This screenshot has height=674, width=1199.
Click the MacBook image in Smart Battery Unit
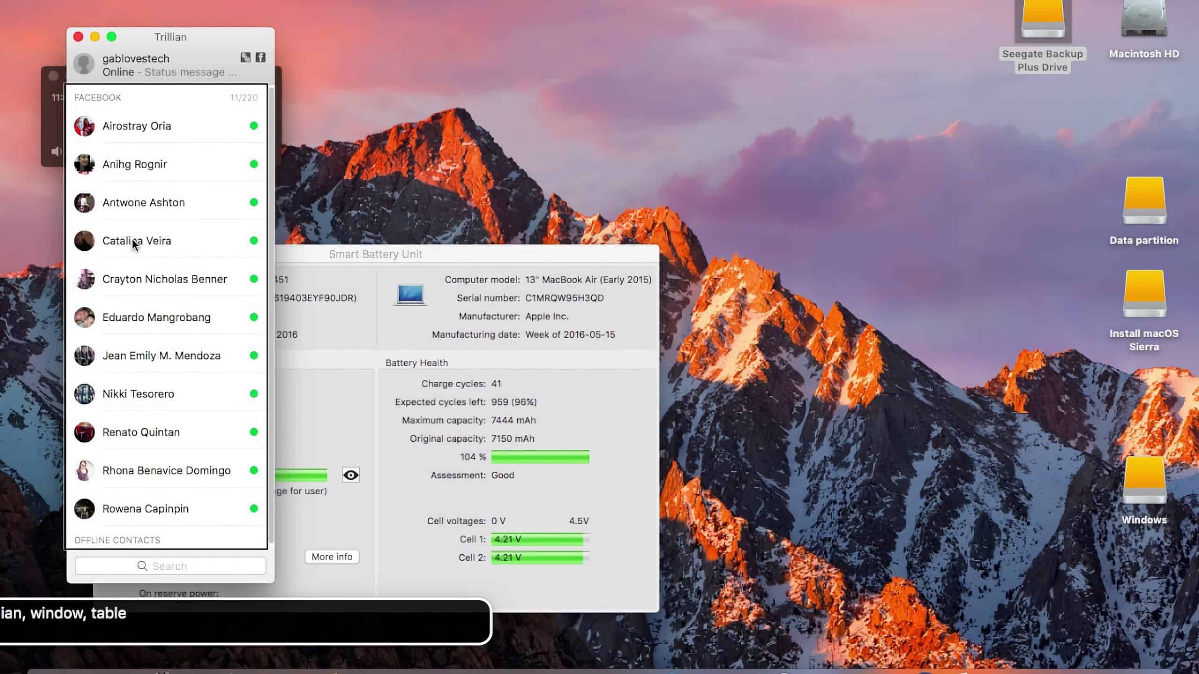click(410, 294)
